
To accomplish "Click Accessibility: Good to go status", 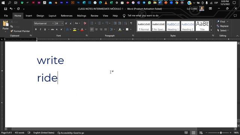I will click(x=71, y=133).
